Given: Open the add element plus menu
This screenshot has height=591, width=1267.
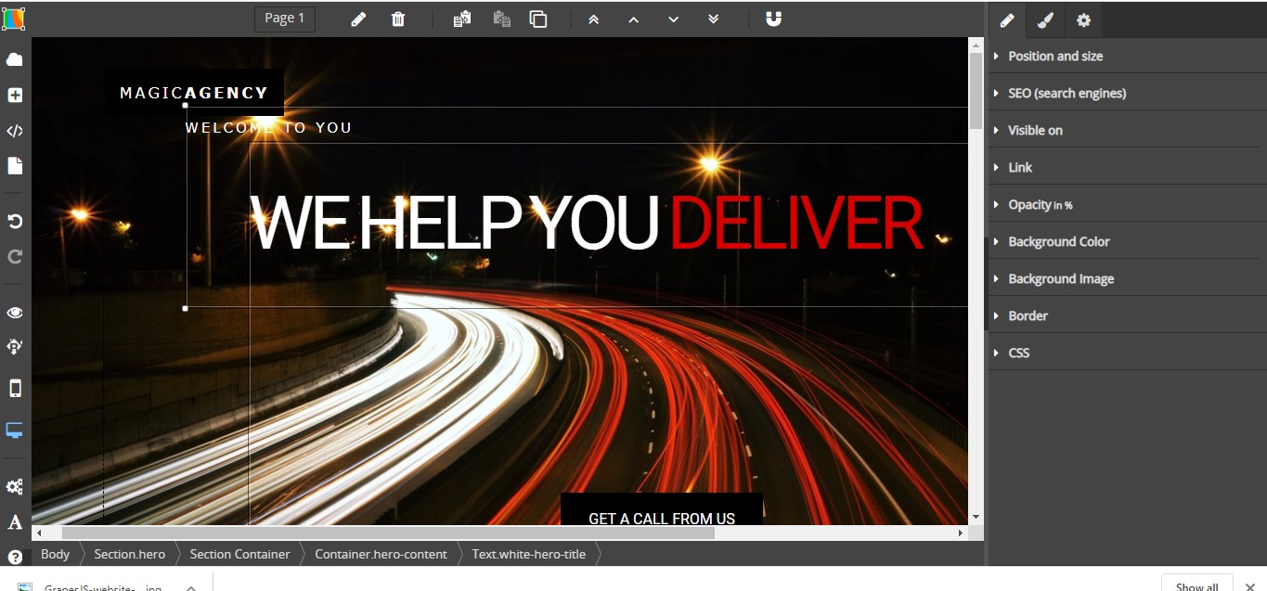Looking at the screenshot, I should click(x=15, y=96).
